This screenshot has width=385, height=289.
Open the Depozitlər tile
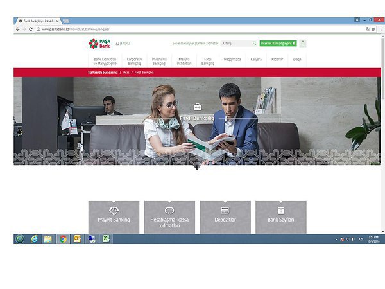pos(225,217)
